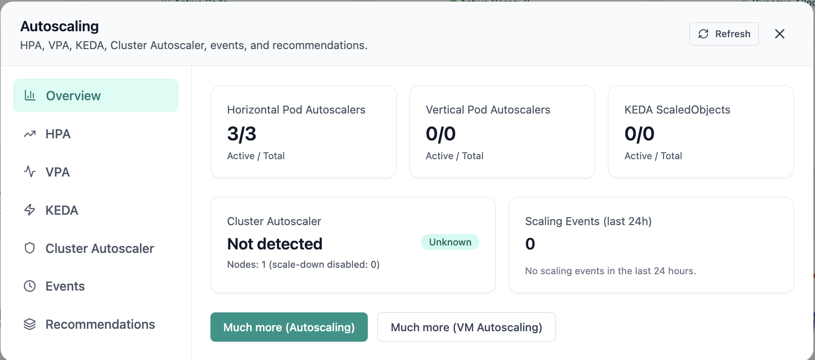Click the Overview bar chart icon
815x360 pixels.
pyautogui.click(x=30, y=95)
